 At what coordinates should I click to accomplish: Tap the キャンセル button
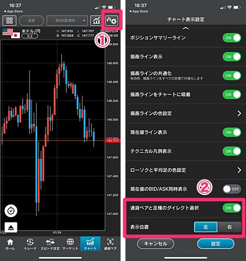pos(156,244)
